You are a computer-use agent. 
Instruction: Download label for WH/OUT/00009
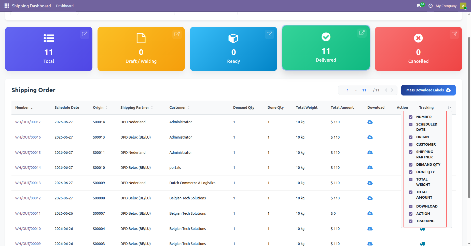pos(370,244)
